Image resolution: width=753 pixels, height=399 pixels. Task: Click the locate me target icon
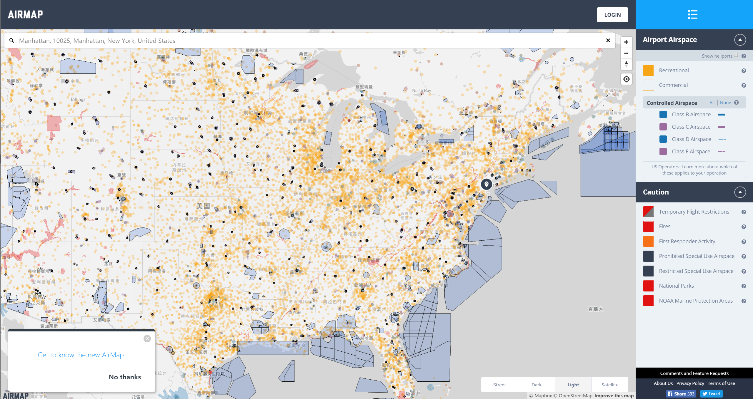click(626, 79)
